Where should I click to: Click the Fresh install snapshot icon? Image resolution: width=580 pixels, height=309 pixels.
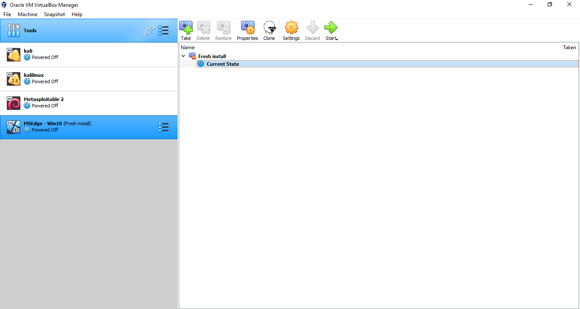point(192,56)
